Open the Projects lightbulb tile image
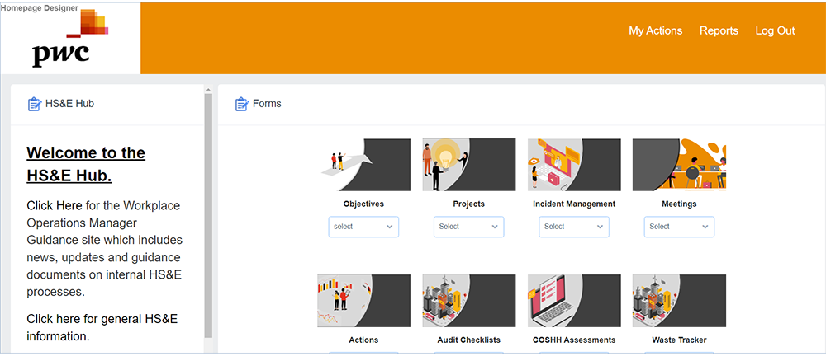 point(469,165)
